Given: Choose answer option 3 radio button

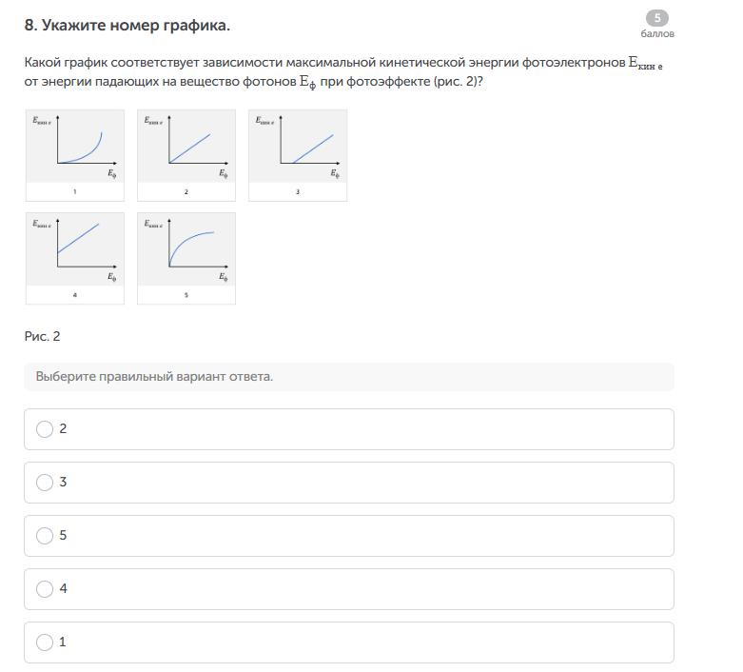Looking at the screenshot, I should pyautogui.click(x=45, y=483).
